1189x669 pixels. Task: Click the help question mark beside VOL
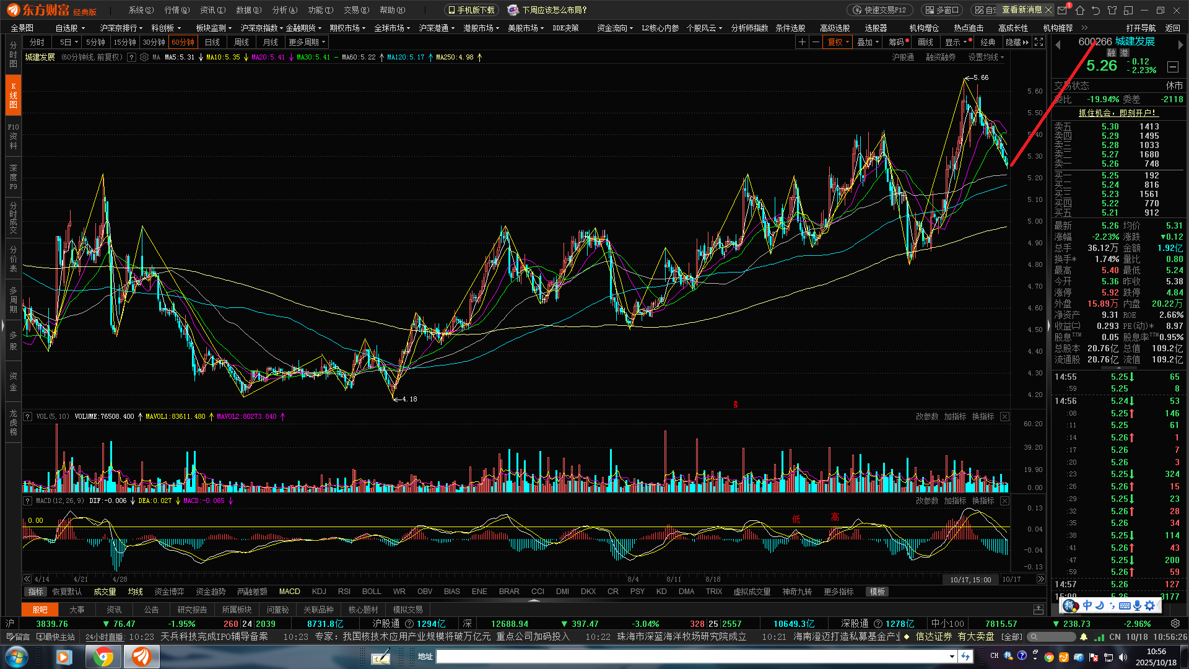(28, 417)
